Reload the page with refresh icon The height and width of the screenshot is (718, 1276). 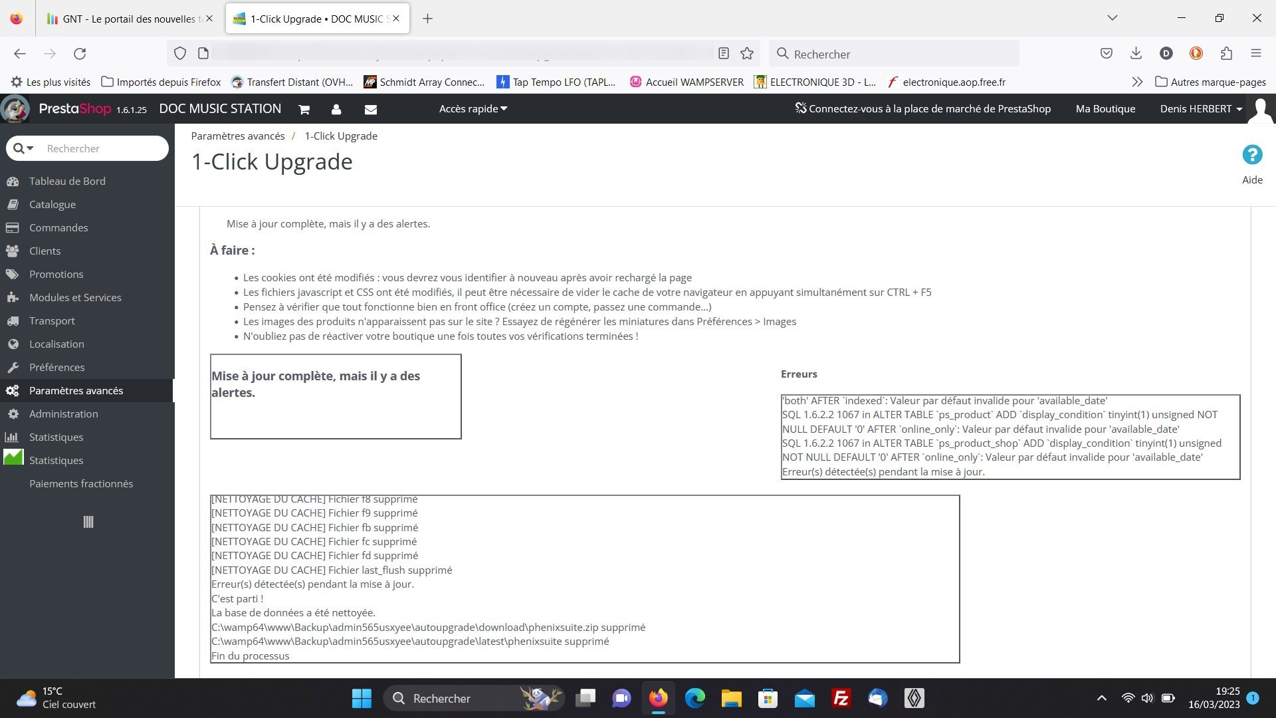tap(80, 54)
